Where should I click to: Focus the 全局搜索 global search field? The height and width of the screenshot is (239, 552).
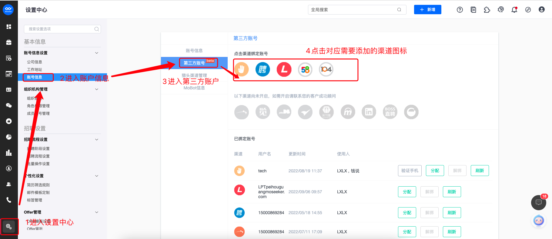click(357, 10)
